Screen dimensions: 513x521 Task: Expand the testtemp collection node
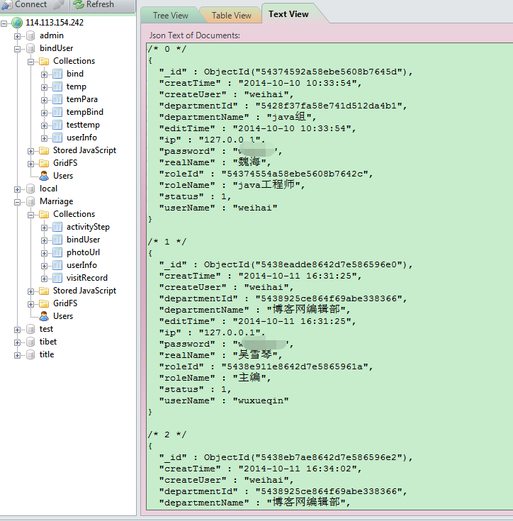(x=44, y=125)
